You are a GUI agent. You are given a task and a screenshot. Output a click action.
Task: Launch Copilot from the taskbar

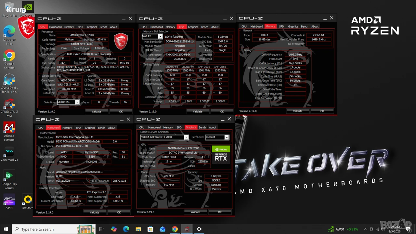pos(114,229)
